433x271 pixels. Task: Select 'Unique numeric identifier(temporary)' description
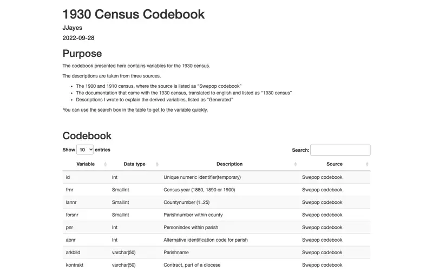pos(202,177)
